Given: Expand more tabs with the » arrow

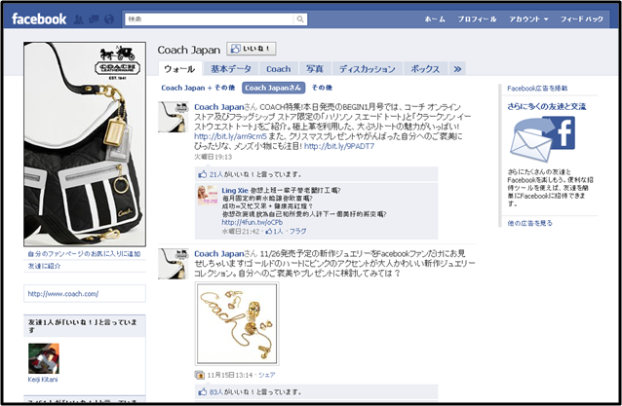Looking at the screenshot, I should (457, 69).
